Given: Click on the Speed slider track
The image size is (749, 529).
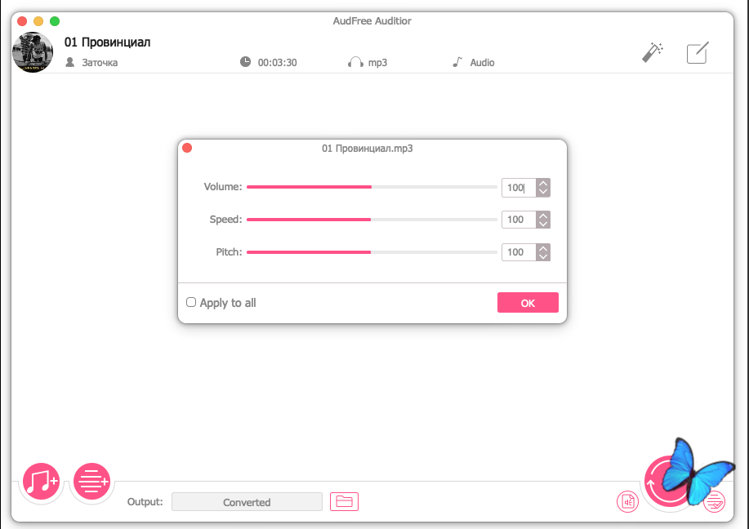Looking at the screenshot, I should point(372,220).
